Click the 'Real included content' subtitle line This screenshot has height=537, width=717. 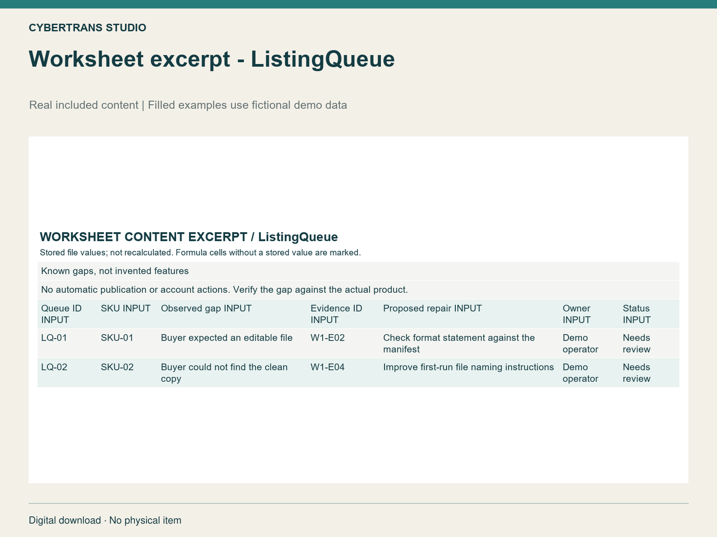[x=188, y=105]
